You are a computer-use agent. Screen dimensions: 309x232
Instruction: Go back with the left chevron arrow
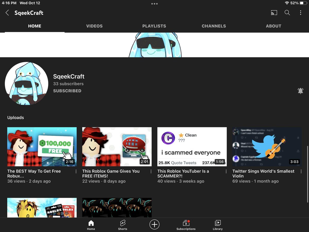click(7, 13)
